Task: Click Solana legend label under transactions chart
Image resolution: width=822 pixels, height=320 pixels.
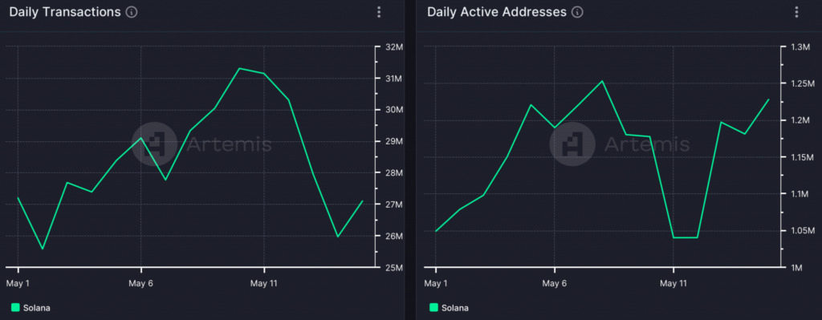Action: (37, 308)
